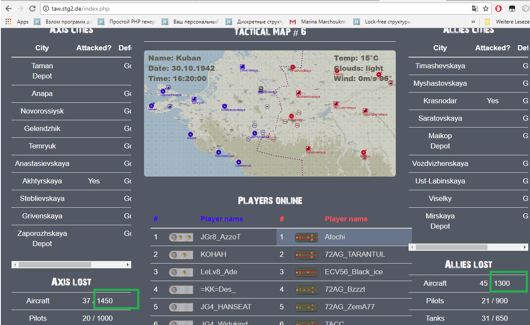This screenshot has width=530, height=325.
Task: Click the Krasnodar airfield marker on map
Action: tap(292, 116)
